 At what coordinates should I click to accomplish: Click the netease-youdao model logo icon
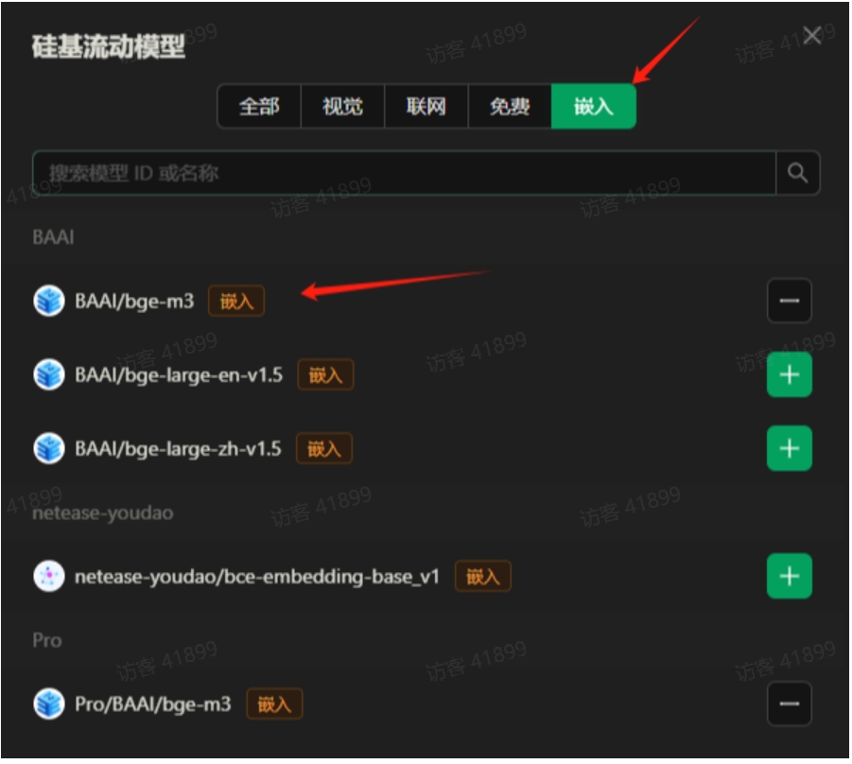[x=49, y=576]
